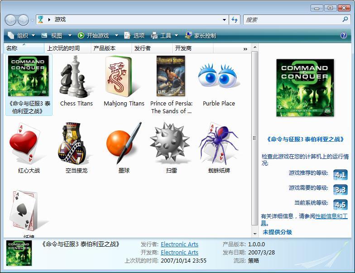Select the 墨球 InkBall icon

point(124,144)
